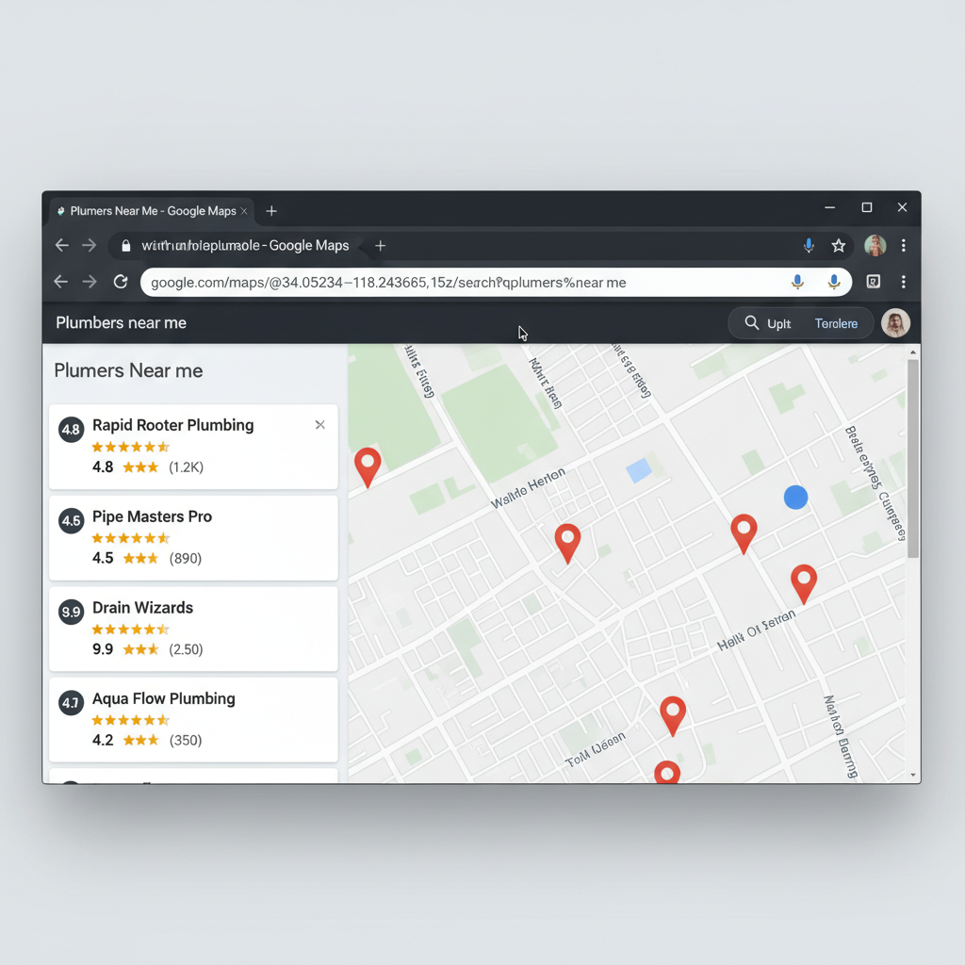Click the map scrollbar up arrow
This screenshot has width=965, height=965.
pos(912,352)
